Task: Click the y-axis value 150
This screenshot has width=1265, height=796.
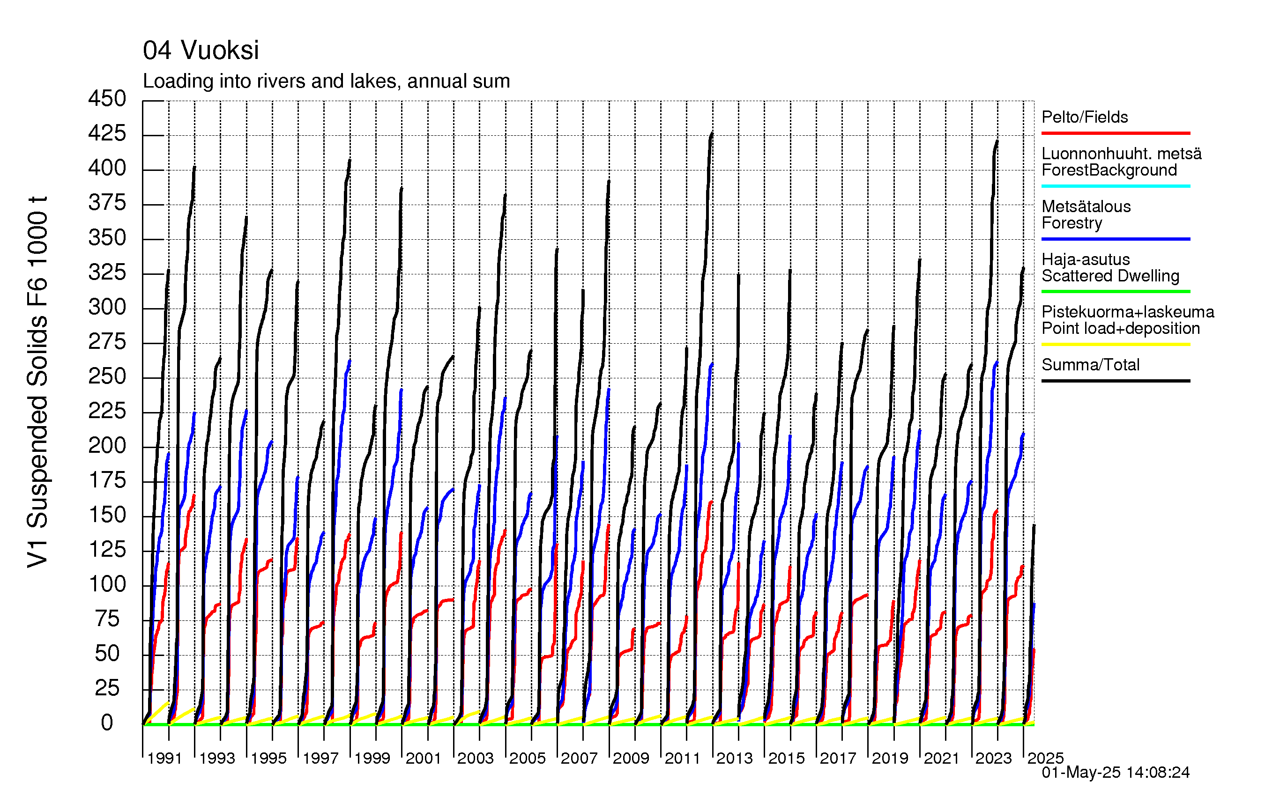Action: click(107, 515)
